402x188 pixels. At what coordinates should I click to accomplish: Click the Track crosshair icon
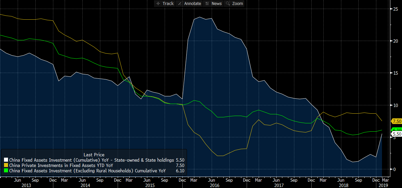158,4
